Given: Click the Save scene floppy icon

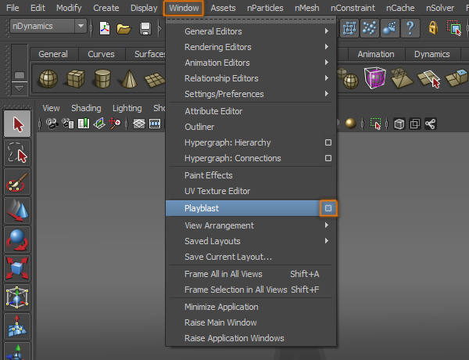Looking at the screenshot, I should click(x=145, y=28).
